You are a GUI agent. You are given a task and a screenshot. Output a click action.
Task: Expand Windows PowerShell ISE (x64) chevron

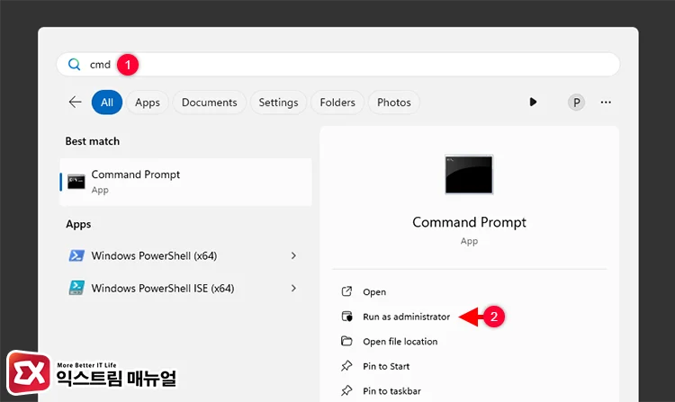pos(293,289)
